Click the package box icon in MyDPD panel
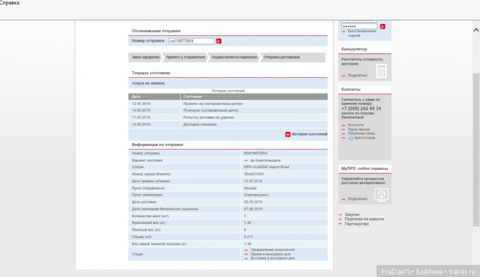 point(381,195)
